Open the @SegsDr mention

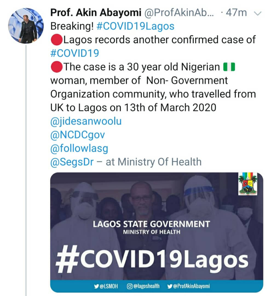(72, 162)
